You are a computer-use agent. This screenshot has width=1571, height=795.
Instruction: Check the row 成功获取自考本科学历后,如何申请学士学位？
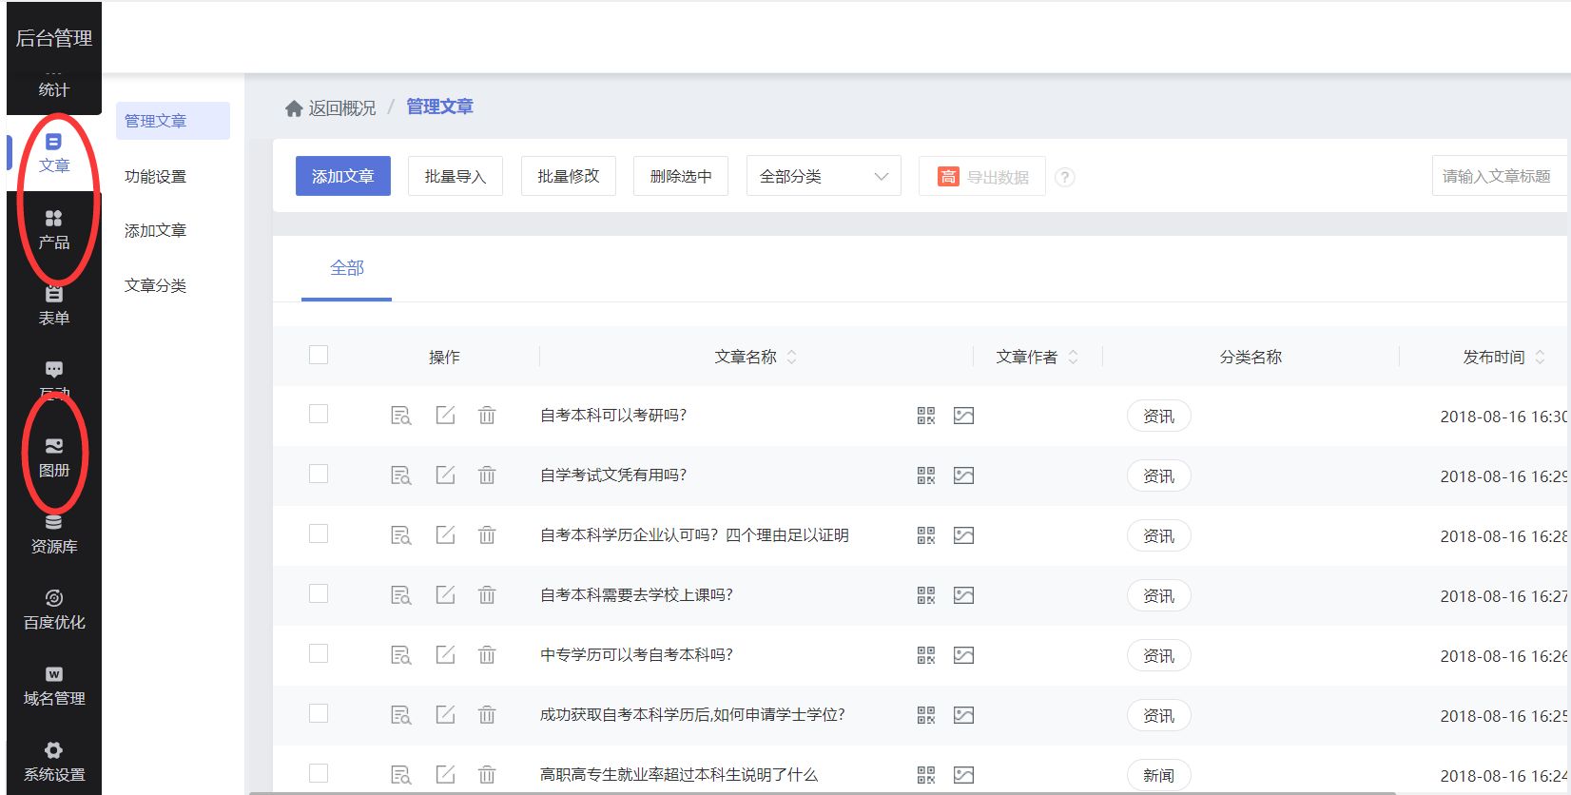[x=319, y=713]
